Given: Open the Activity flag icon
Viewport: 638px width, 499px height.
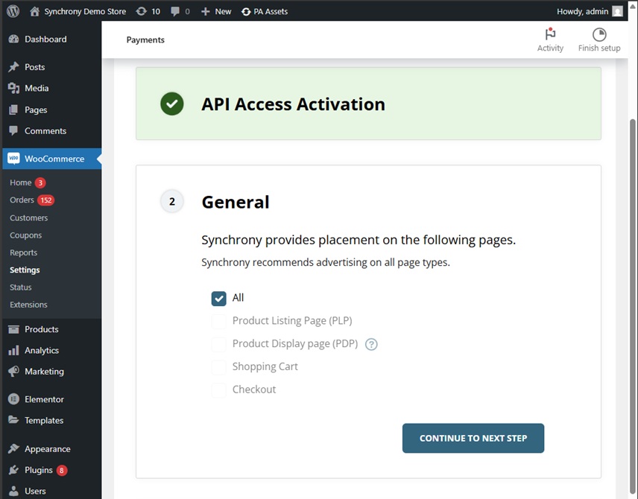Looking at the screenshot, I should point(550,34).
